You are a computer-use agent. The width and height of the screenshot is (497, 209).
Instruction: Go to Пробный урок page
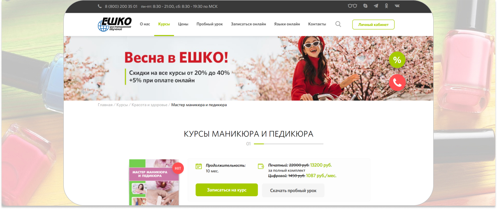(209, 24)
